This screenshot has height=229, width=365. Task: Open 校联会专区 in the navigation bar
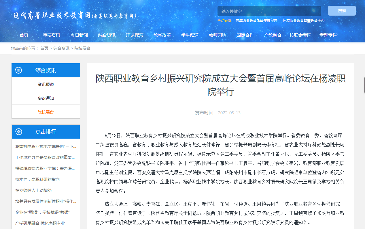(300, 35)
